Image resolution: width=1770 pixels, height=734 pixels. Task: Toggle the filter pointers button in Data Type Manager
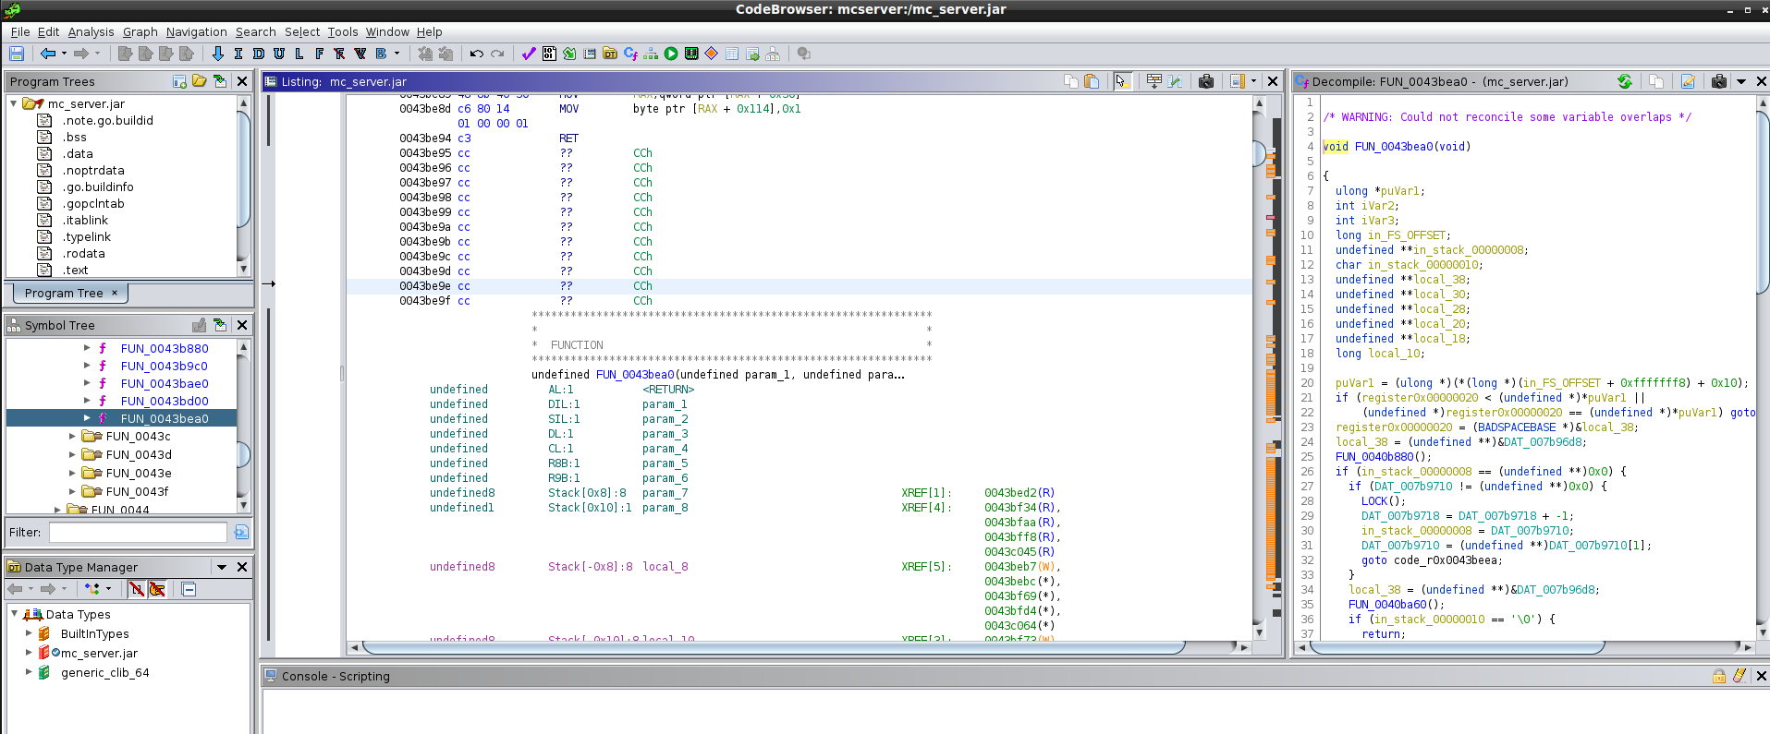(x=157, y=589)
